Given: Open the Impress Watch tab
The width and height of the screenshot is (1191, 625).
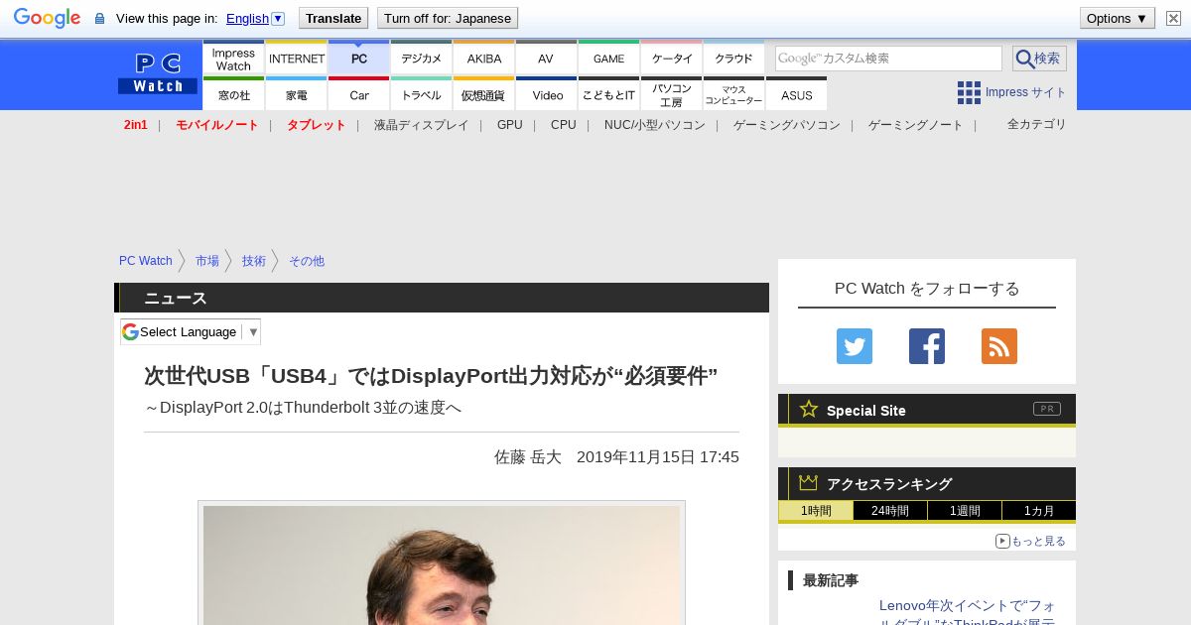Looking at the screenshot, I should click(x=233, y=59).
